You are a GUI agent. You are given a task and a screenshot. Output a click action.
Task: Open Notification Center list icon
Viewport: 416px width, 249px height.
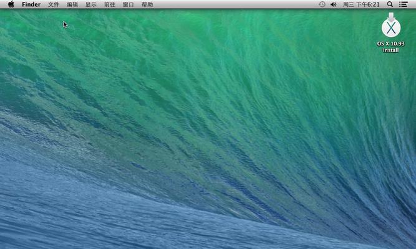(404, 4)
